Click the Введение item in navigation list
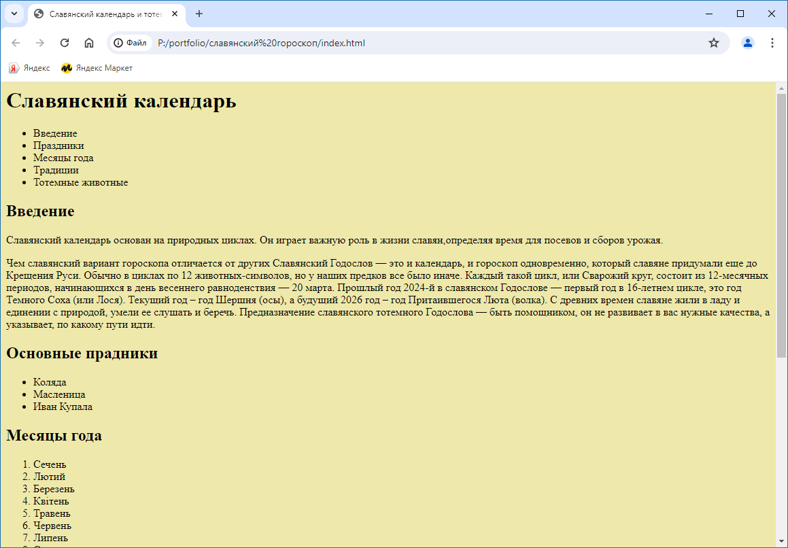 pos(55,133)
